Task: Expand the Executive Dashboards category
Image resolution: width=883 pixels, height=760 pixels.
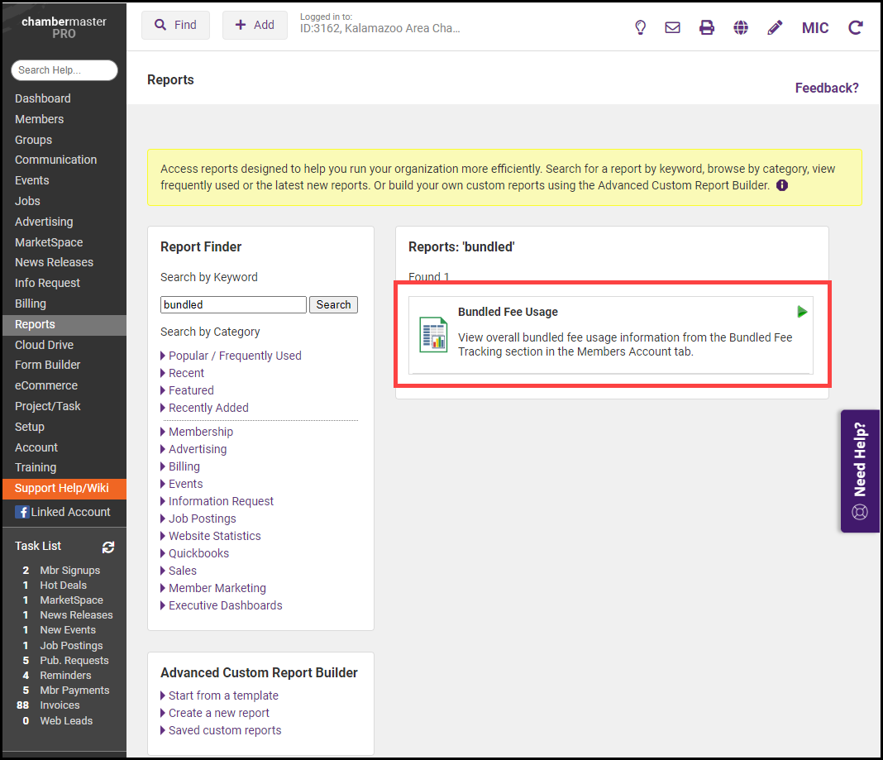Action: click(225, 605)
